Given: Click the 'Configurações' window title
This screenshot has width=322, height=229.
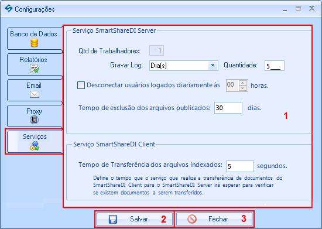Looking at the screenshot, I should pyautogui.click(x=35, y=9).
